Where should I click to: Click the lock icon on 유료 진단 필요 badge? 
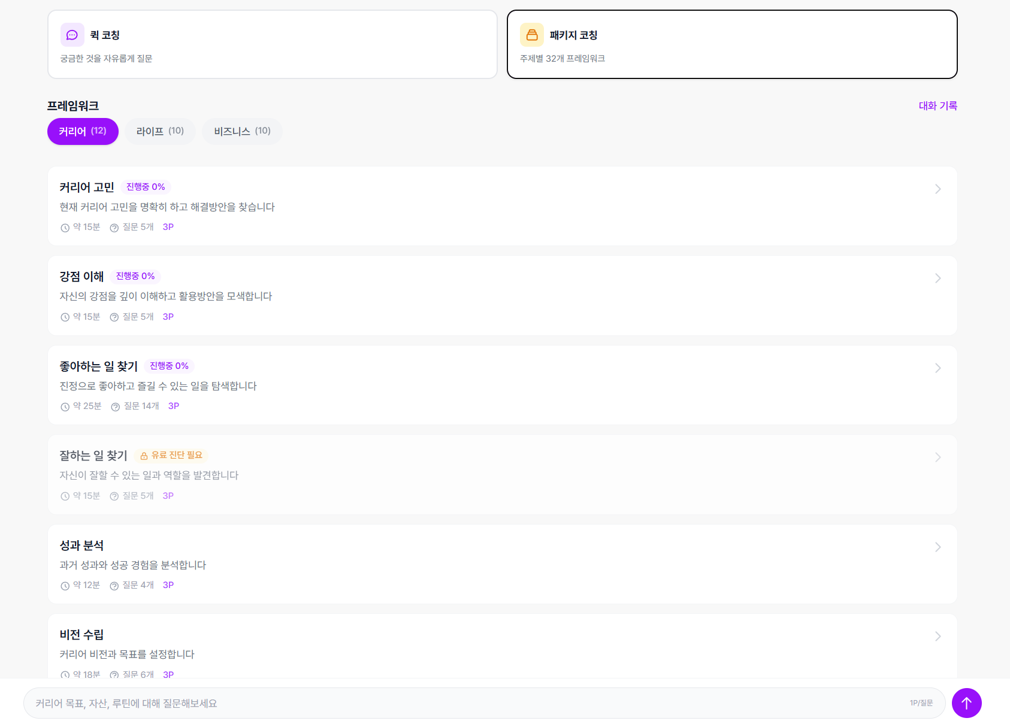144,456
